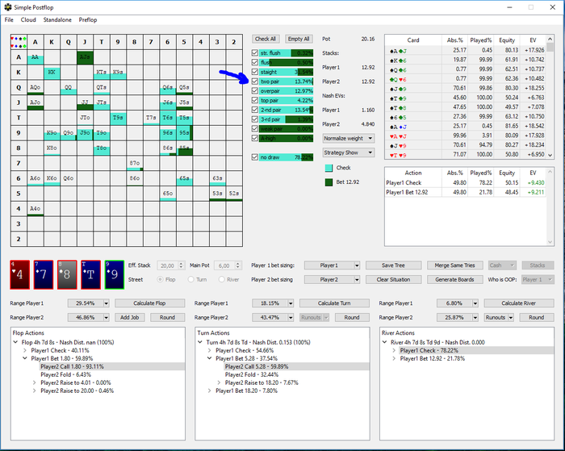This screenshot has width=565, height=451.
Task: Disable the overpair hand category checkbox
Action: [256, 91]
